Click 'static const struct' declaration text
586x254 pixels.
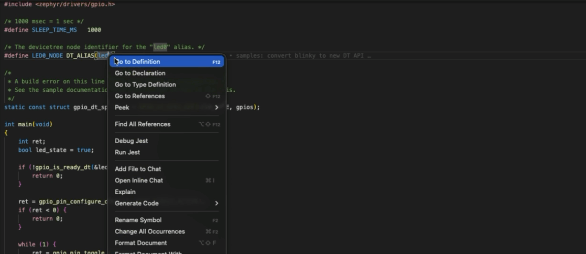coord(37,107)
